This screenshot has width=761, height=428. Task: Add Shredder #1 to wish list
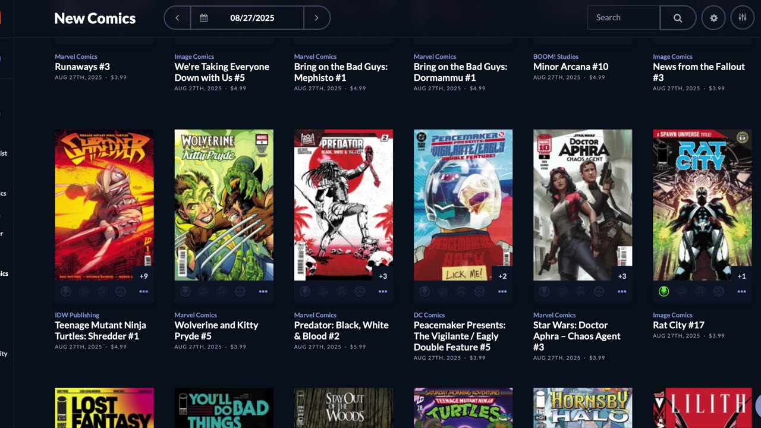pos(121,291)
